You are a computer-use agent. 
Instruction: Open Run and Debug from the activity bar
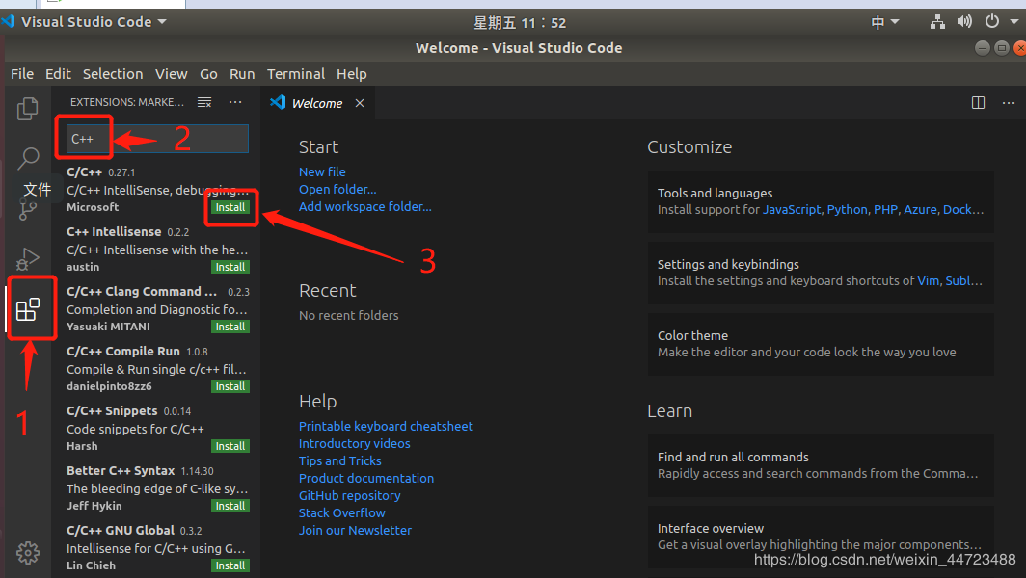point(27,257)
